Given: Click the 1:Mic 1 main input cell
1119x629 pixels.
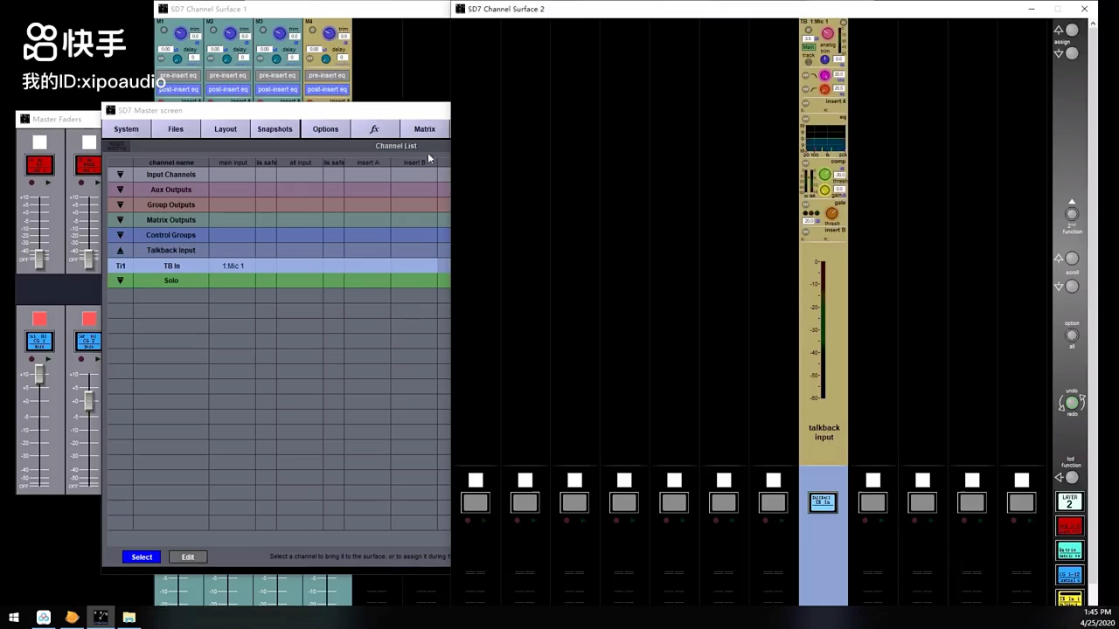Looking at the screenshot, I should (233, 266).
